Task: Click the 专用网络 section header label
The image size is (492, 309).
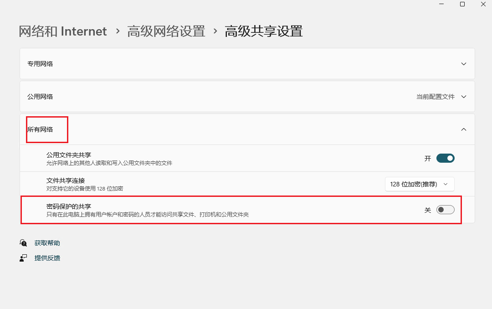Action: click(x=40, y=64)
